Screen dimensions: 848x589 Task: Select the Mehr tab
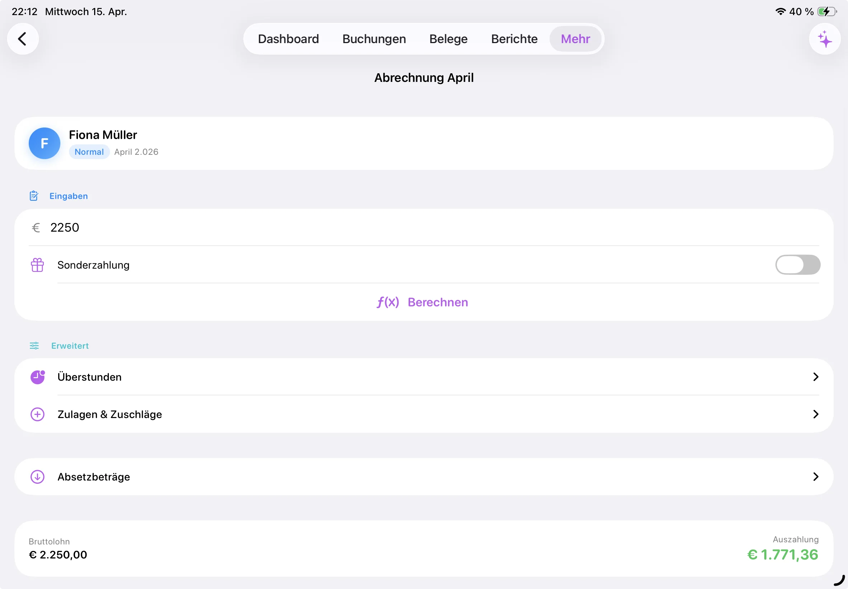tap(575, 39)
